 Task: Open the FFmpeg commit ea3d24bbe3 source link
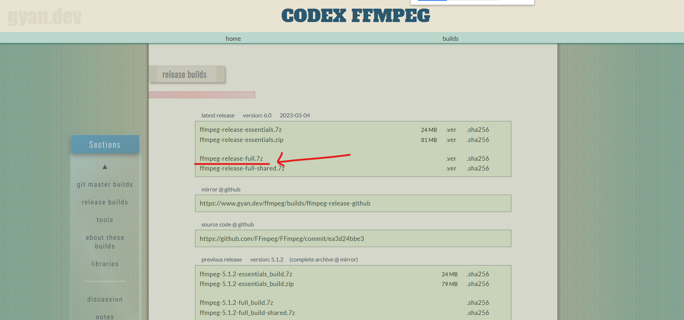point(282,239)
